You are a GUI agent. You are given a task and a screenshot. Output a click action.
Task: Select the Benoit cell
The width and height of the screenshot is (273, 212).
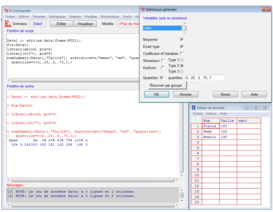211,137
